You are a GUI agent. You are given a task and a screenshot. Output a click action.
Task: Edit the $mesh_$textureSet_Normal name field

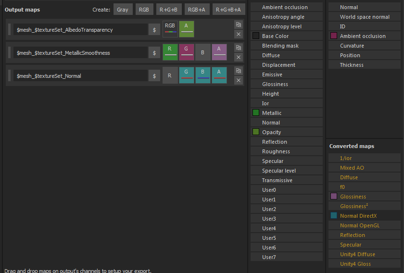[x=80, y=76]
